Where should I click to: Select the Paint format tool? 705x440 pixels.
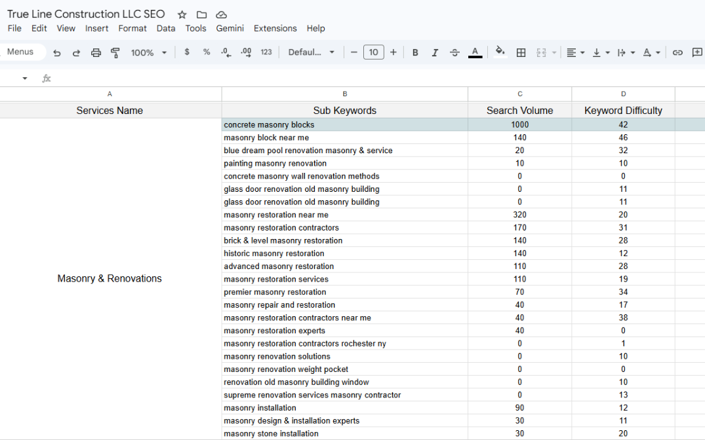115,52
